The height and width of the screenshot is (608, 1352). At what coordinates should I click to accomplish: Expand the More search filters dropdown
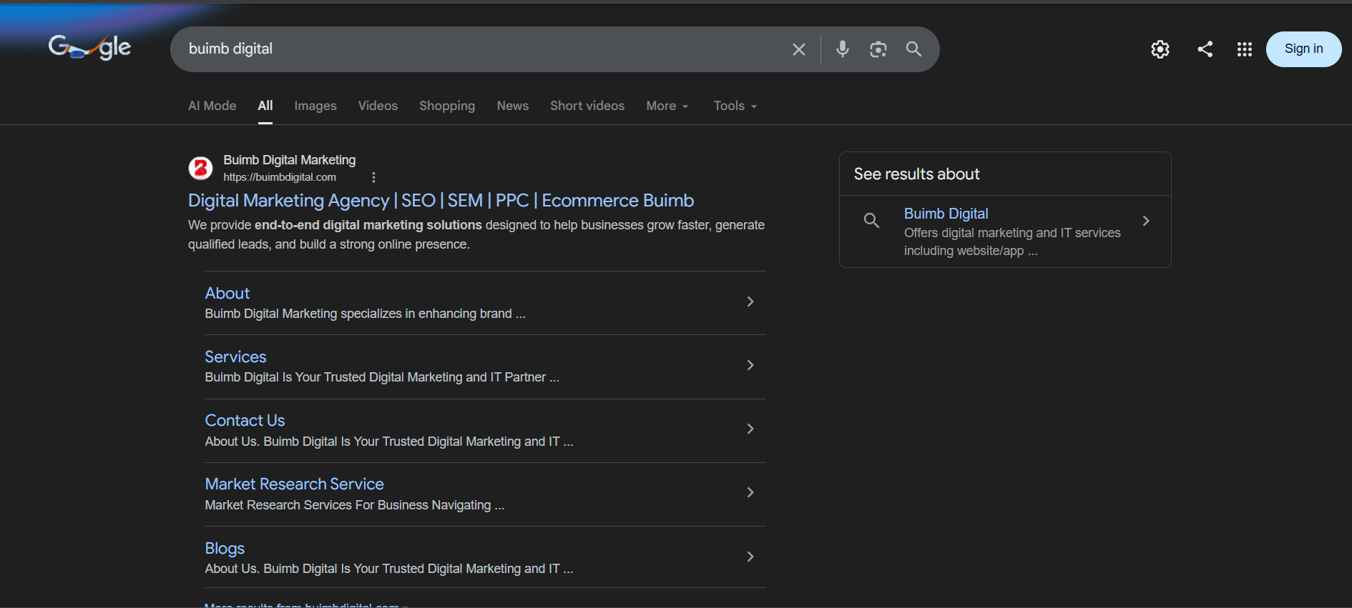pyautogui.click(x=667, y=106)
